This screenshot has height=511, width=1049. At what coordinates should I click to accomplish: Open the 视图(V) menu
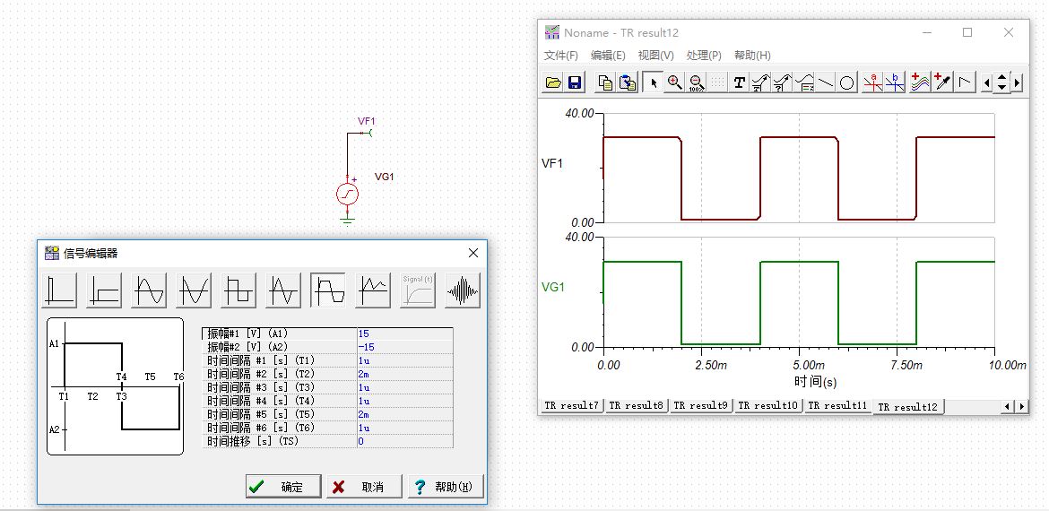coord(655,56)
